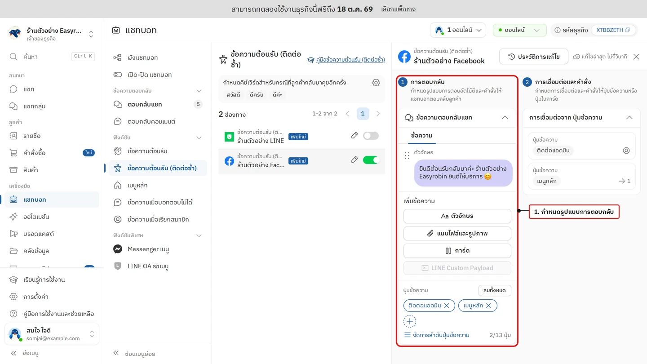Add a ตัวอักษร text message
The image size is (647, 364).
pos(457,216)
